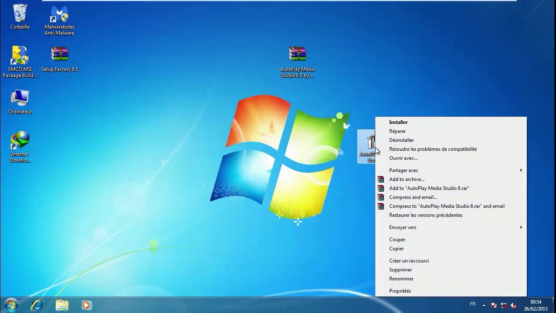Viewport: 556px width, 313px height.
Task: Open the clock showing 00:54
Action: 536,305
